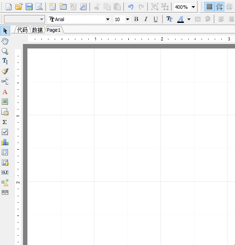Insert a text object with red A
The height and width of the screenshot is (245, 235).
5,92
